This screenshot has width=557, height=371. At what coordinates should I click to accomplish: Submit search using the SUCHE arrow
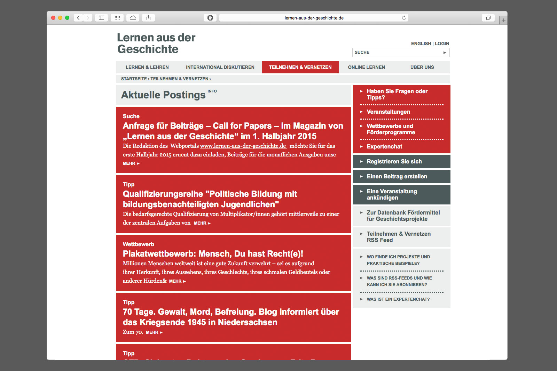click(445, 53)
